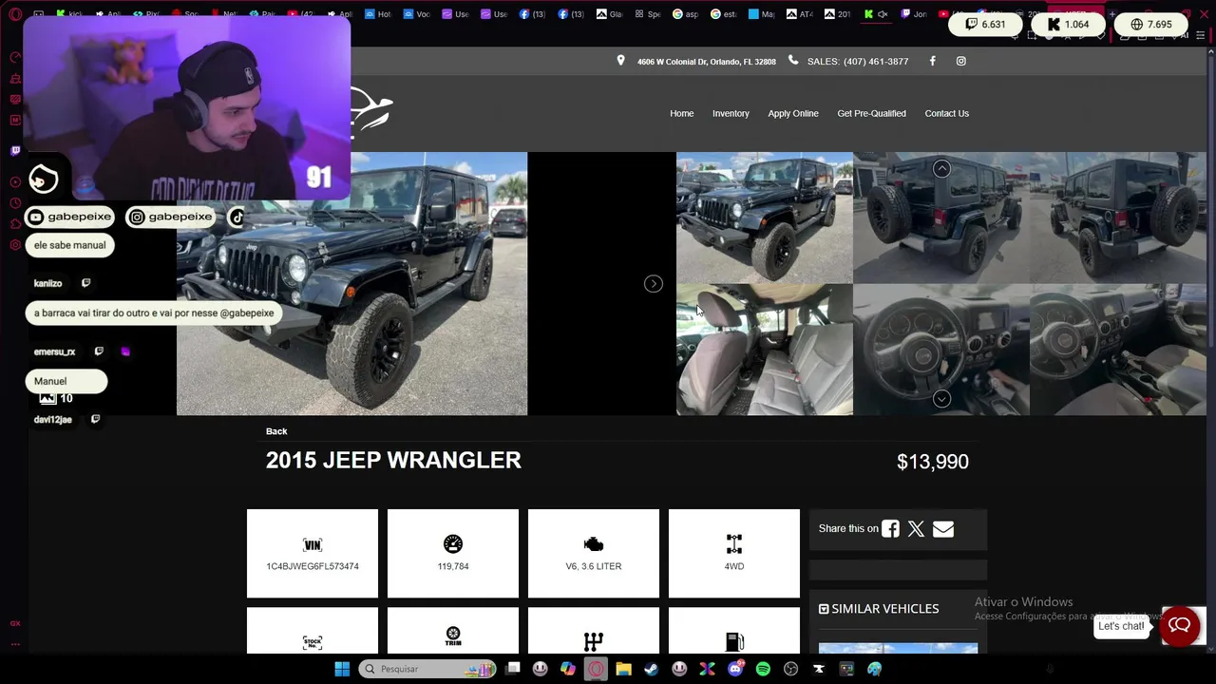1216x684 pixels.
Task: Click the map pin beside dealership address
Action: point(620,61)
